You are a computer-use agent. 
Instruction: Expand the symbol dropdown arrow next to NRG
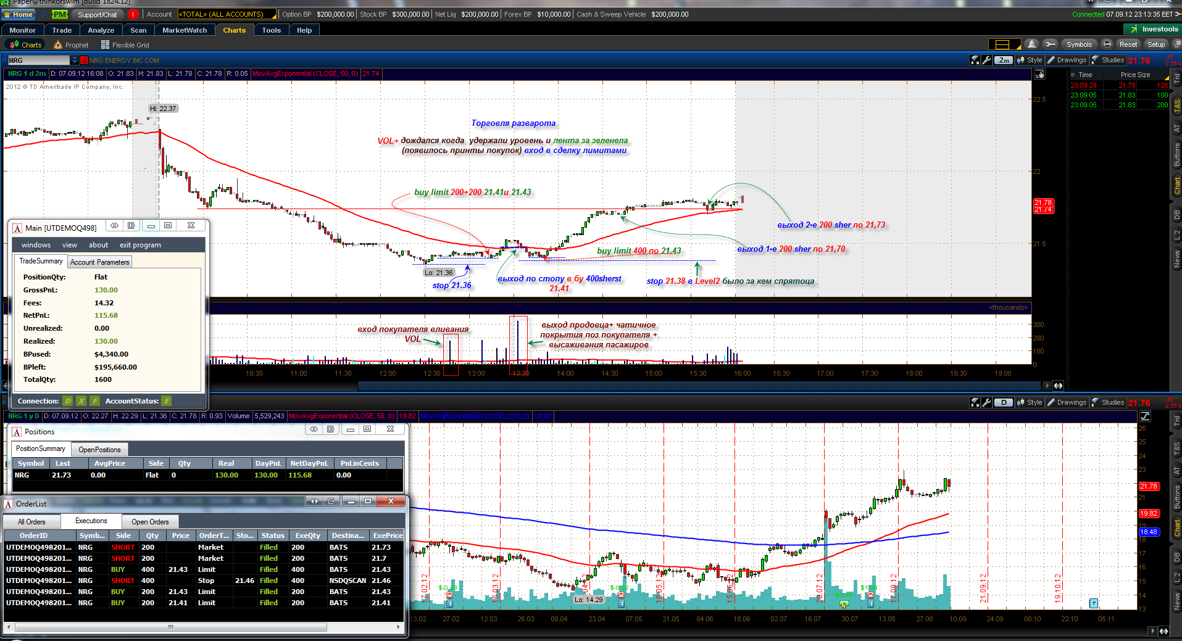point(75,60)
